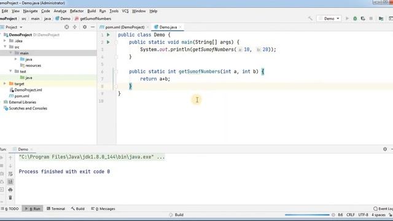Open the Messages tool window
The width and height of the screenshot is (393, 221).
[x=103, y=209]
